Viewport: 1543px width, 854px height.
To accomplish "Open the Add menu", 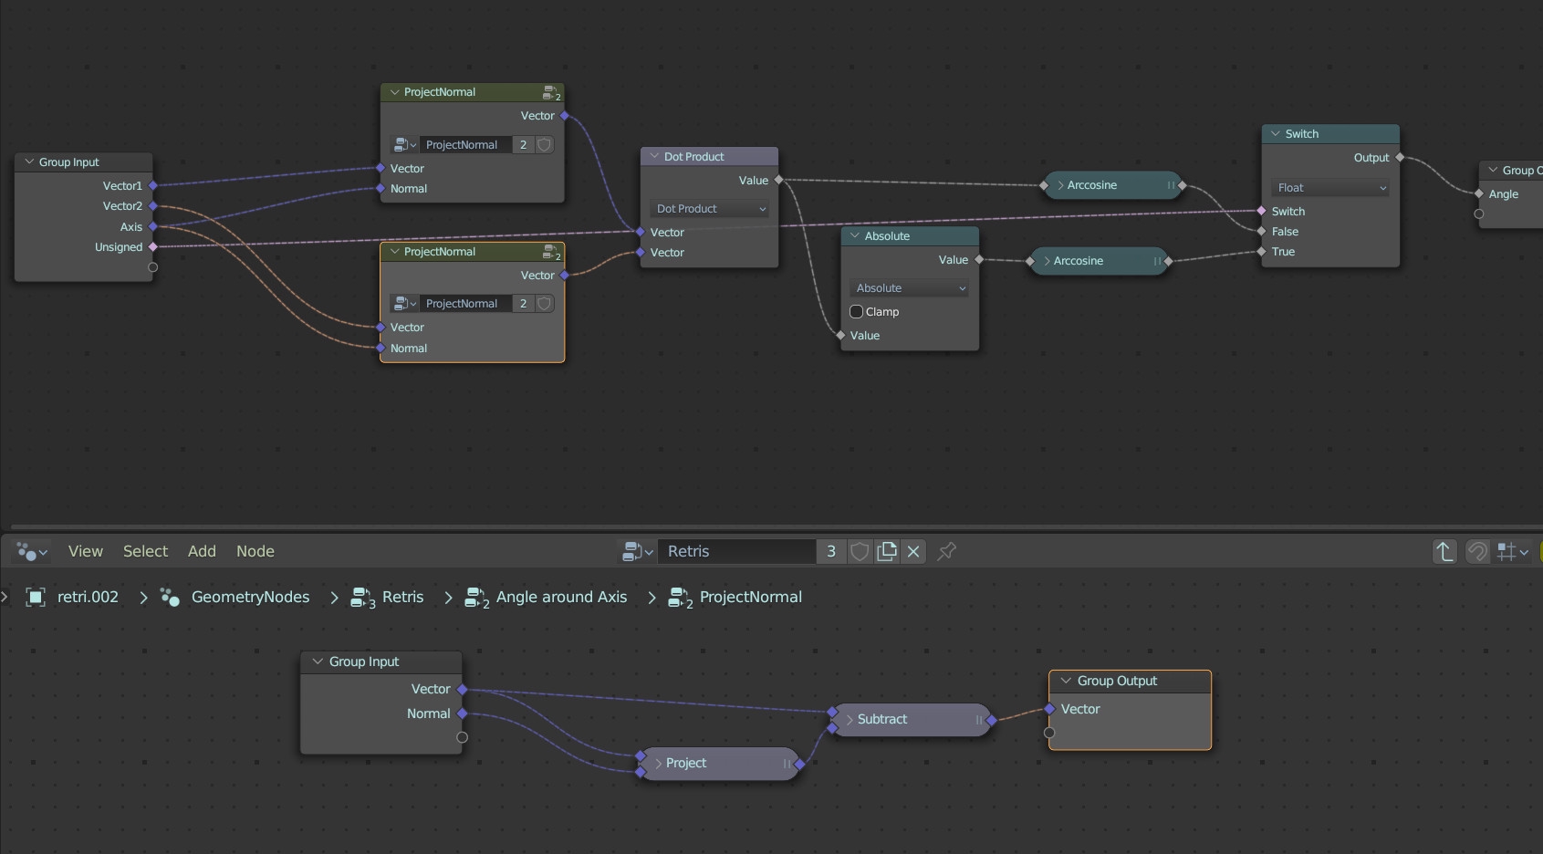I will pos(202,551).
